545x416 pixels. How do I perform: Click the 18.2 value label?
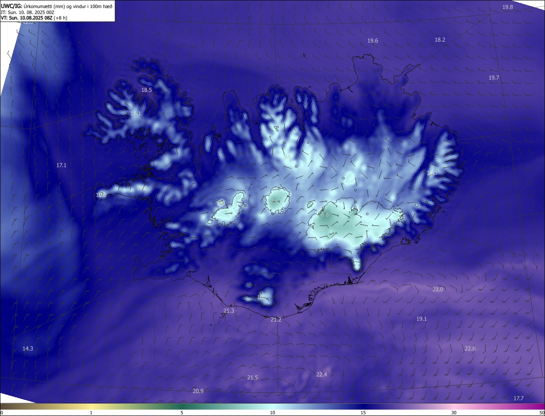[x=440, y=40]
